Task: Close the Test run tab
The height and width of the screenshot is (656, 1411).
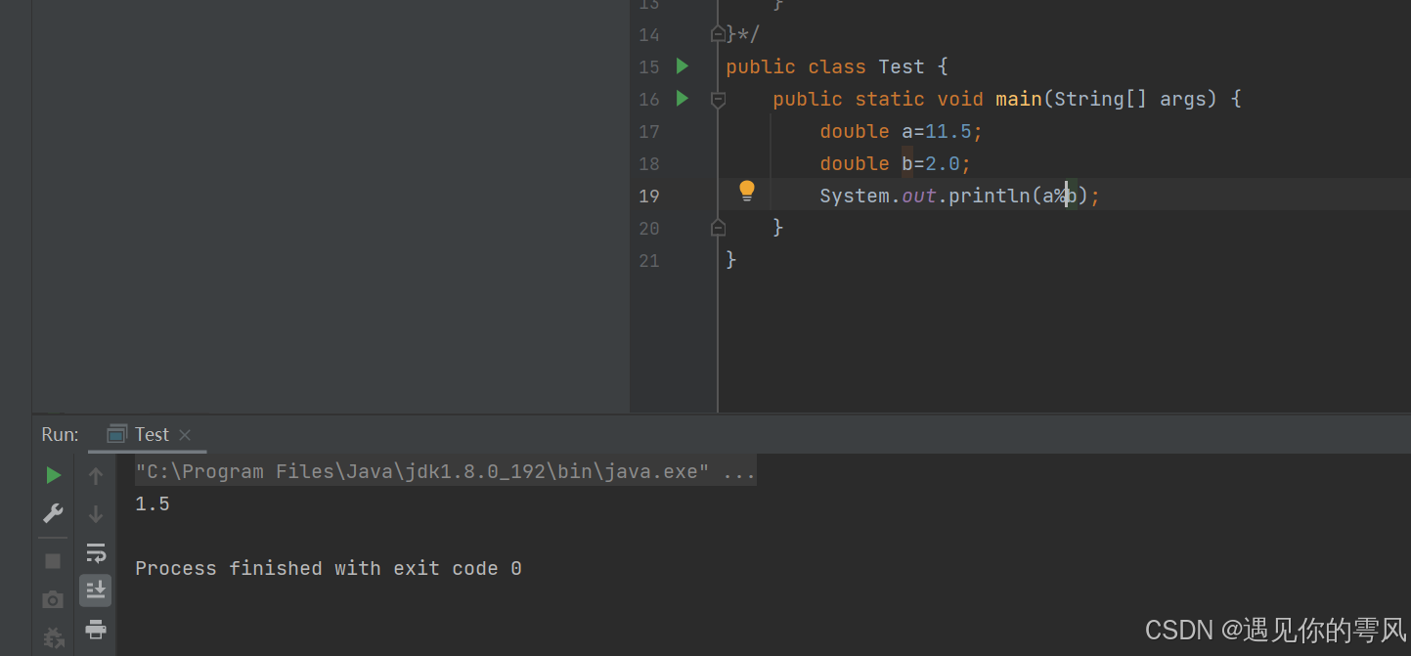Action: click(185, 435)
